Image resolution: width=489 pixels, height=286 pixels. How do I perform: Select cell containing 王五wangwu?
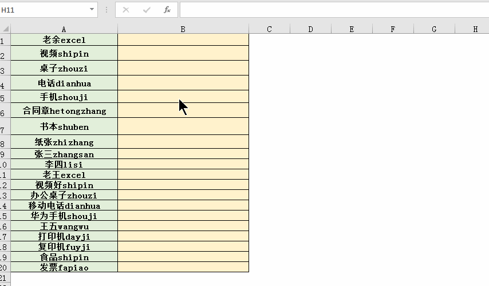64,226
